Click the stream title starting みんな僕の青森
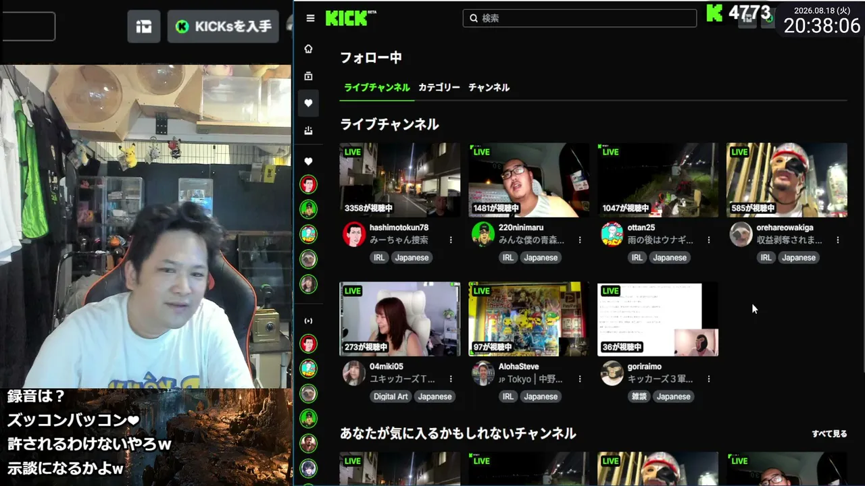The width and height of the screenshot is (865, 486). point(531,240)
